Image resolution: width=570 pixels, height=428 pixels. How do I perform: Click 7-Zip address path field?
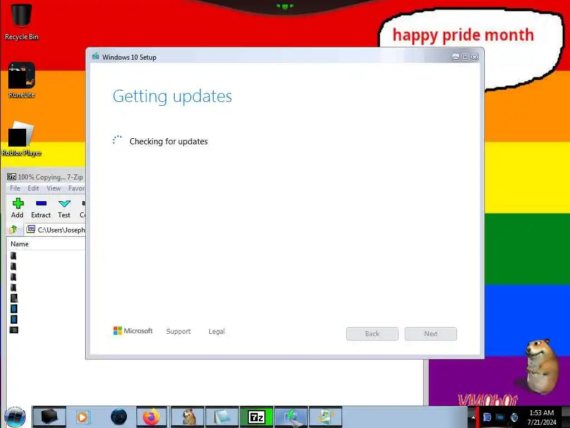coord(55,230)
